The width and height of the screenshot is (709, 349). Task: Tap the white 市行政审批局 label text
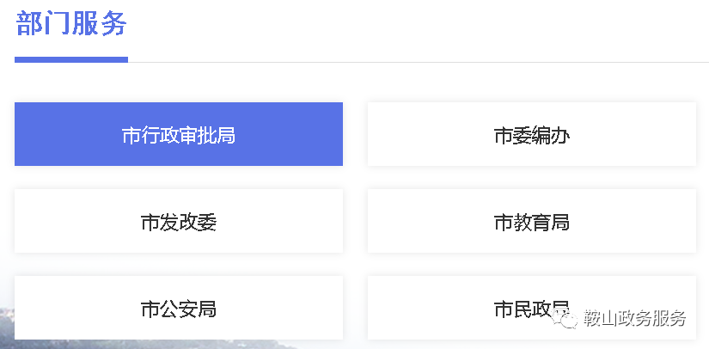179,136
